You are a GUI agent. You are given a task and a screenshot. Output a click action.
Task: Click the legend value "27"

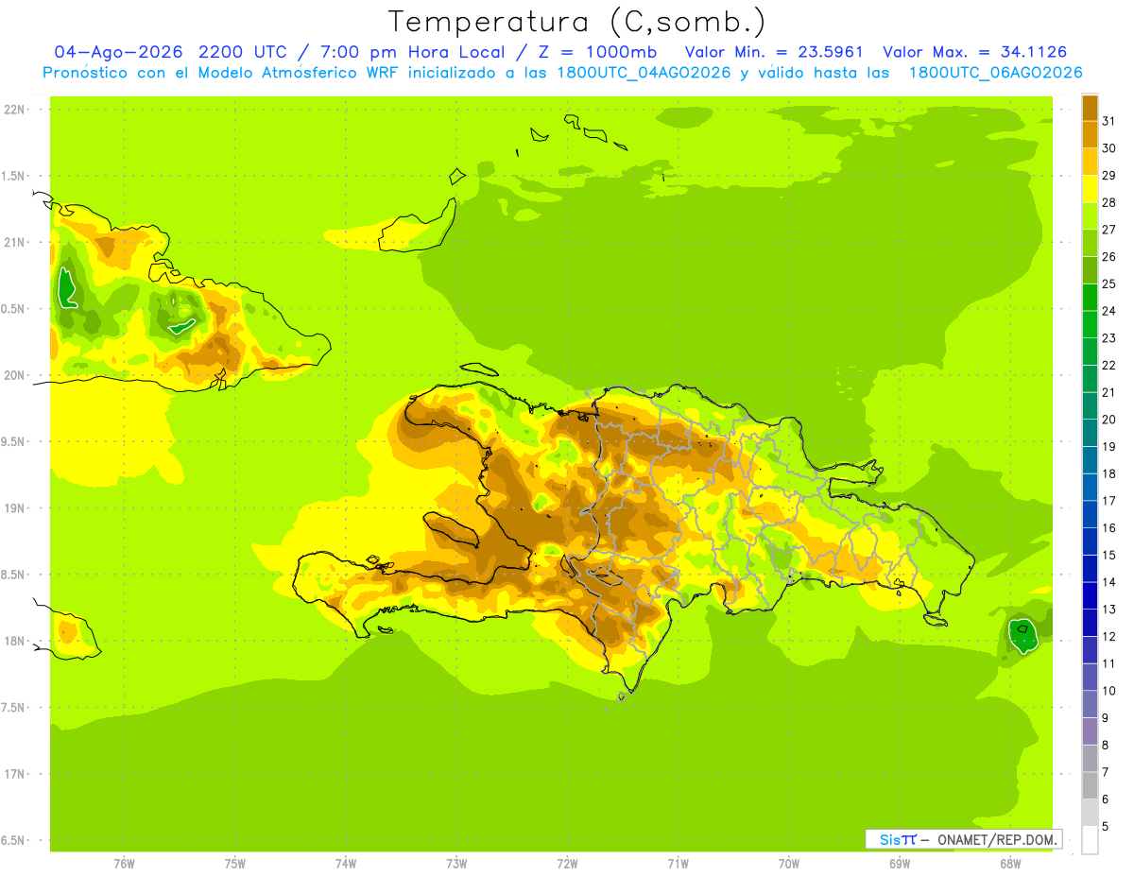pyautogui.click(x=1109, y=230)
